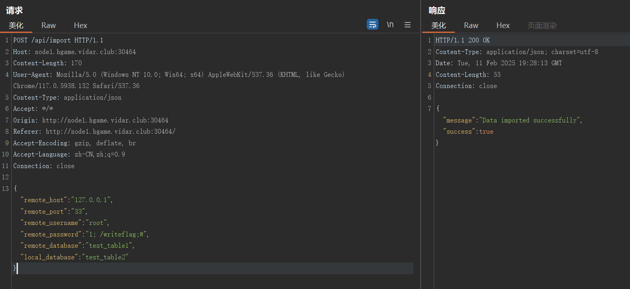
Task: Toggle word wrap icon in request panel
Action: (372, 24)
